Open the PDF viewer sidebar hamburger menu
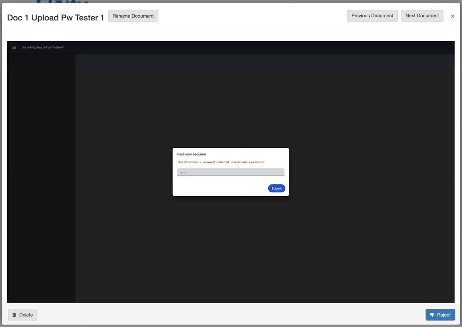The width and height of the screenshot is (462, 327). (14, 47)
